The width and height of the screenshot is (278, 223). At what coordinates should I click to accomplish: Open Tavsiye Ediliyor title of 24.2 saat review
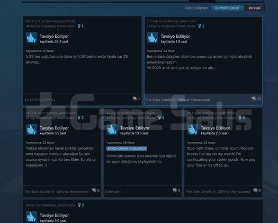coord(54,37)
